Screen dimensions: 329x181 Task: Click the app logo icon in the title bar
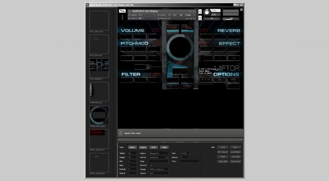87,5
